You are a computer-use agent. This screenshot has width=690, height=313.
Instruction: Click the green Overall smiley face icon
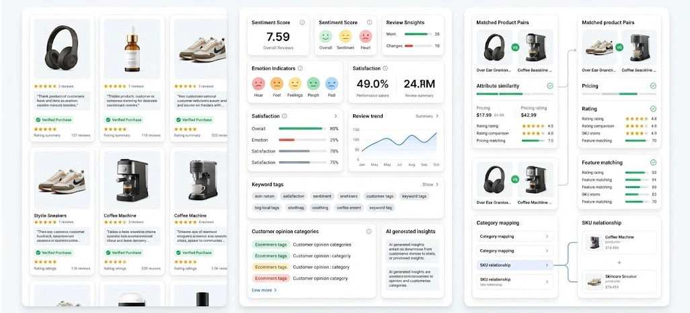point(325,36)
